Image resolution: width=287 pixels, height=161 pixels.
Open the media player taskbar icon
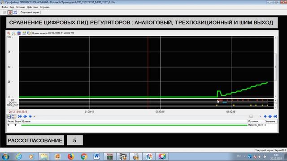31,157
